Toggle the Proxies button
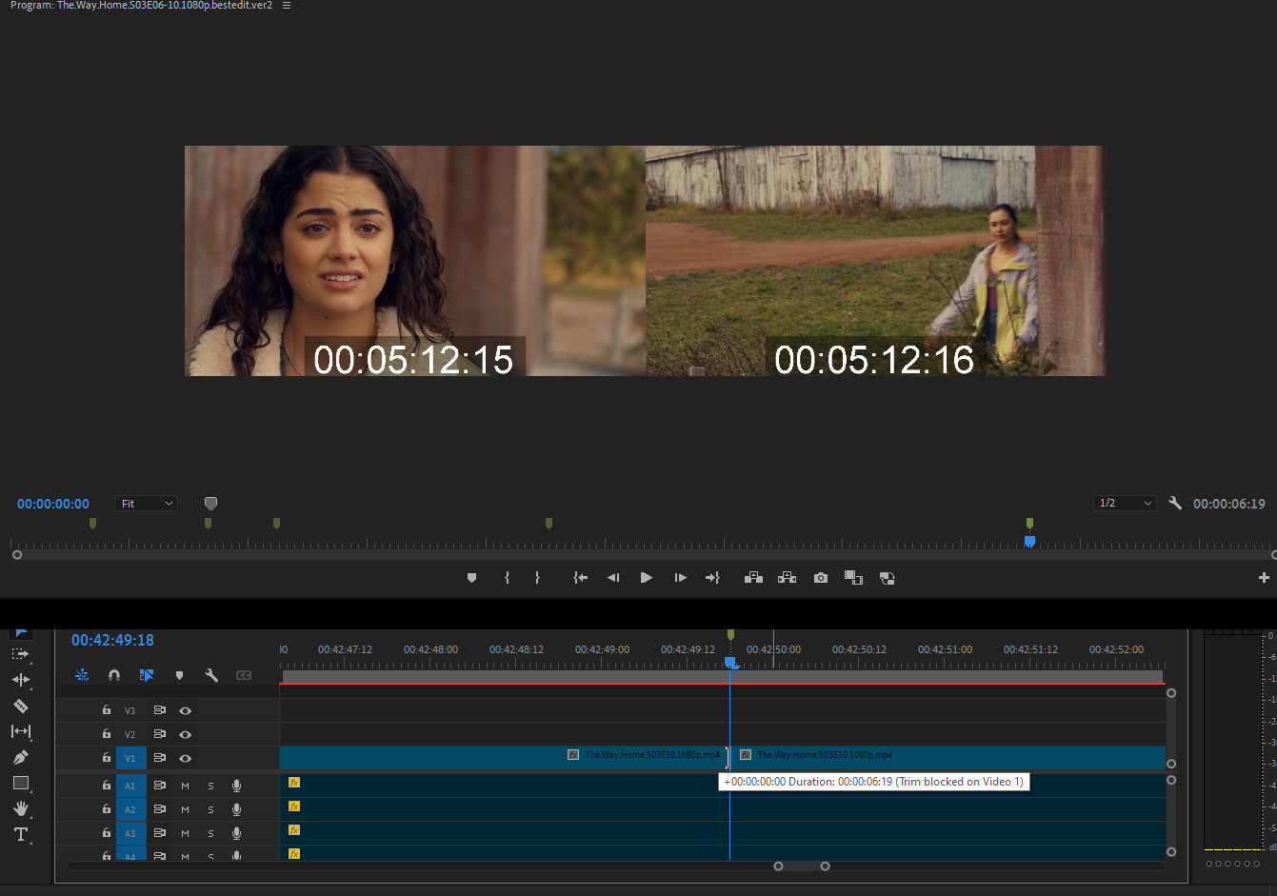 click(x=887, y=578)
